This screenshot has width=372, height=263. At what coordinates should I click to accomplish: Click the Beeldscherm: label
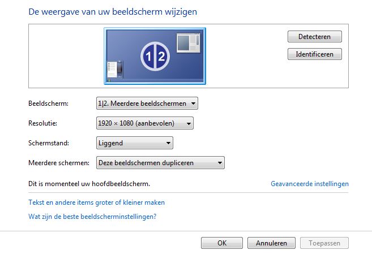click(x=48, y=104)
